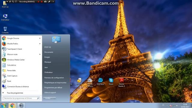Click the Arrêter shutdown button

click(48, 98)
